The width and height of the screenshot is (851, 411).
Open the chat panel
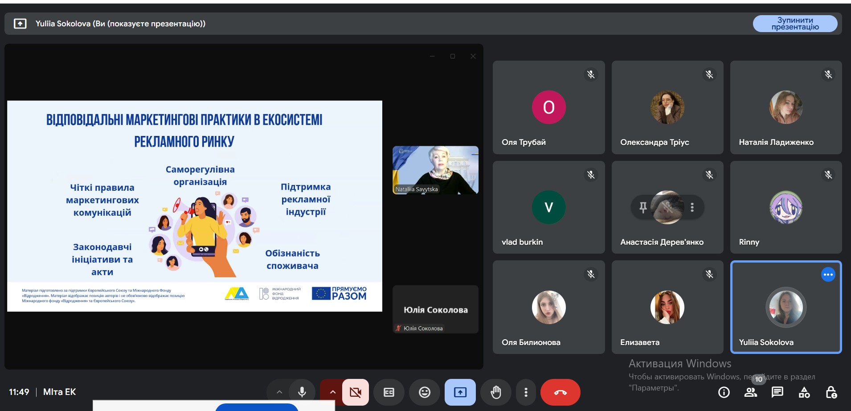point(777,392)
